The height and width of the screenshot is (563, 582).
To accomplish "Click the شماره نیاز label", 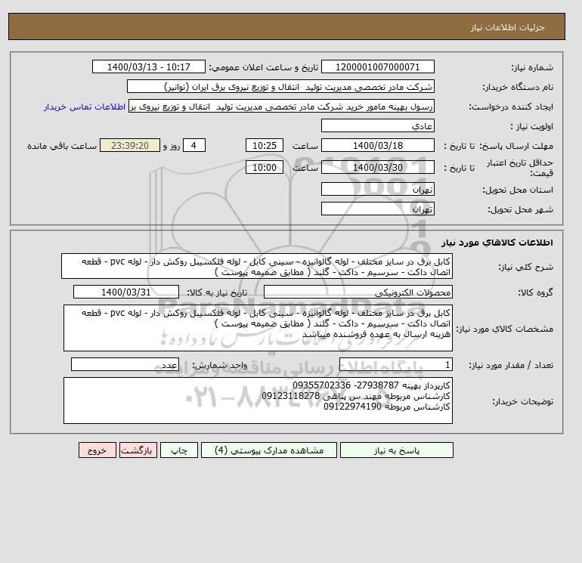I will pos(532,67).
